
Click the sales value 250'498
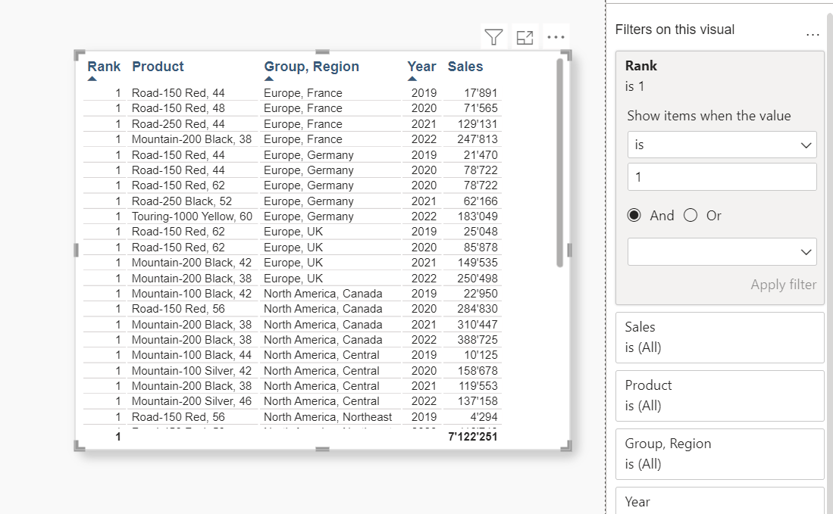pyautogui.click(x=477, y=279)
